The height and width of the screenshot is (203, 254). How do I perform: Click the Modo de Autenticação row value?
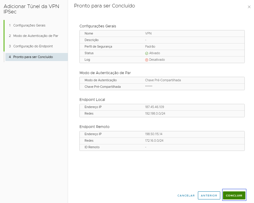tap(163, 80)
